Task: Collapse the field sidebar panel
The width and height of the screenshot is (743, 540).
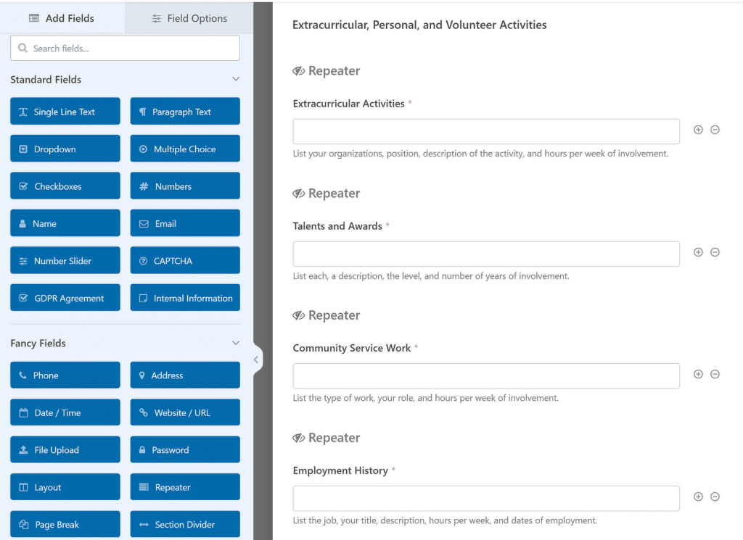Action: (255, 359)
